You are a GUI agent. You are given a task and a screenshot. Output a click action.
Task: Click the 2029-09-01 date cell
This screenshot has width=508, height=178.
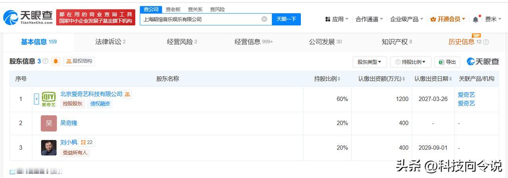(x=433, y=147)
